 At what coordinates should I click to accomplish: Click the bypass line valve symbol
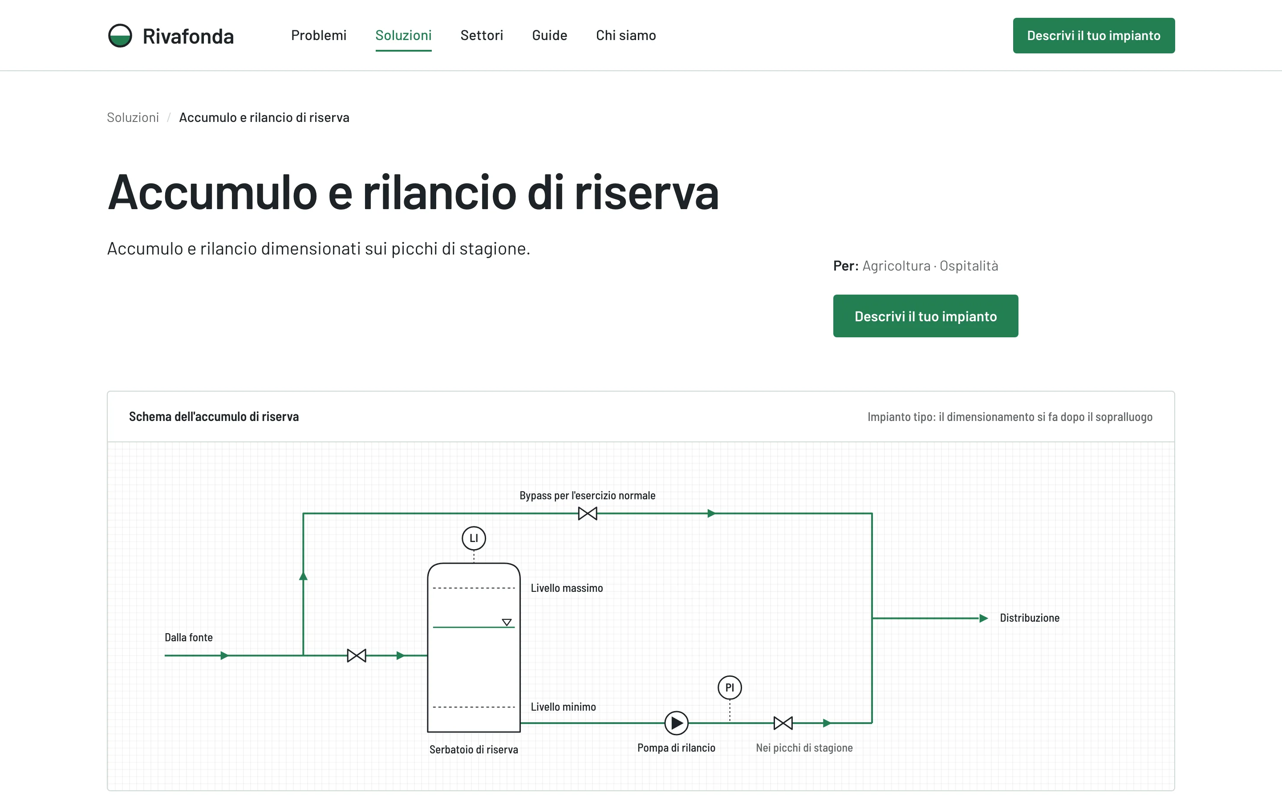(588, 514)
